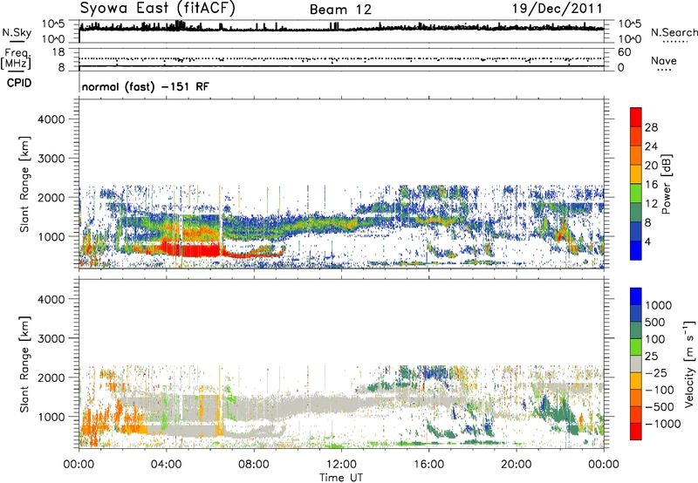The height and width of the screenshot is (483, 698).
Task: Select the 'Beam 12' label
Action: tap(340, 10)
